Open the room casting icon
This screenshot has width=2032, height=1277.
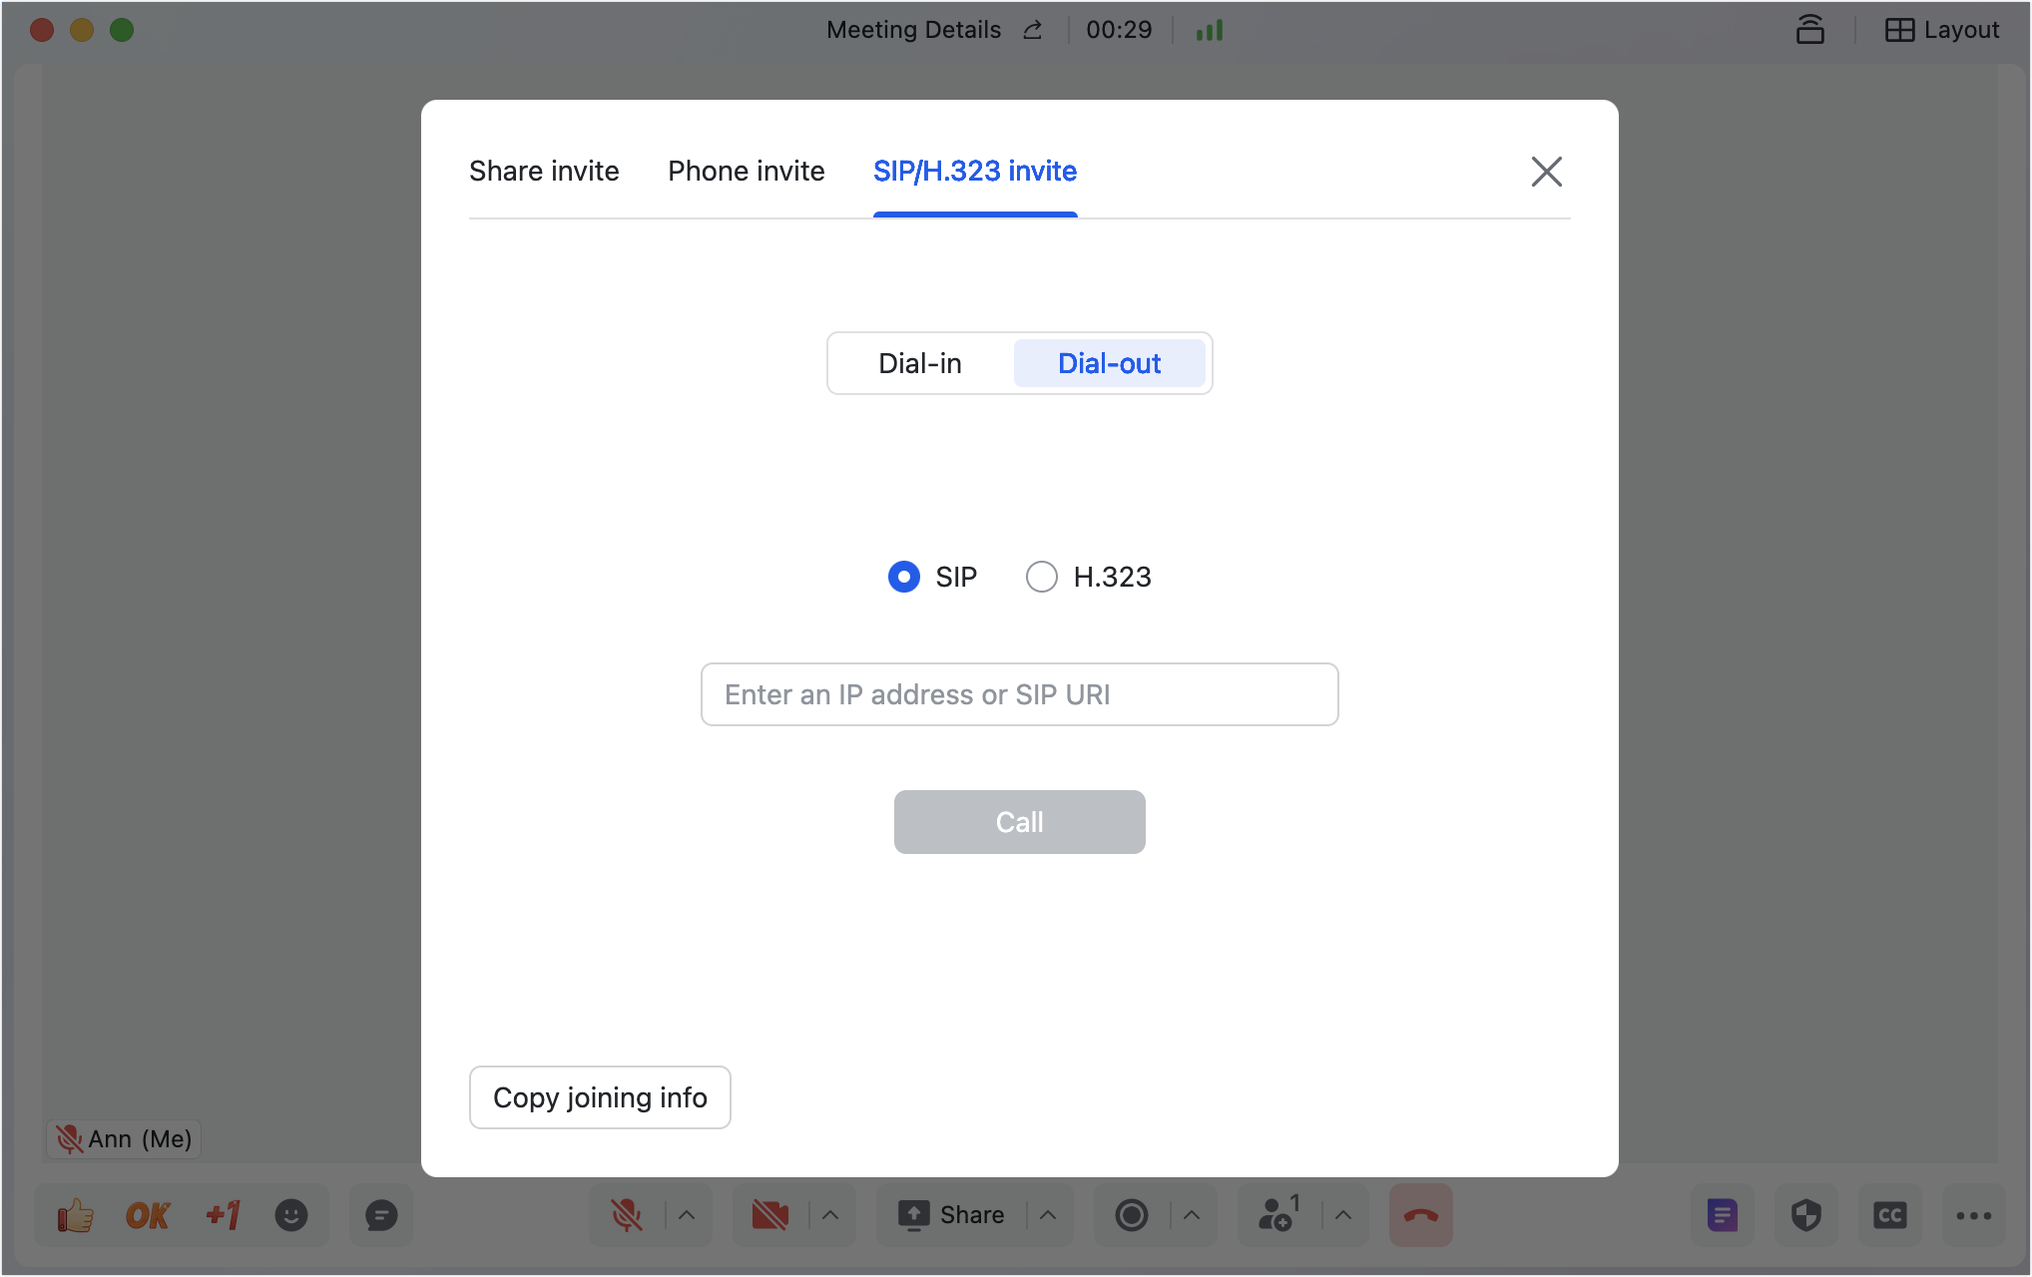coord(1810,30)
